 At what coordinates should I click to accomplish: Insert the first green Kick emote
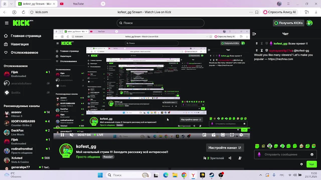click(x=257, y=146)
